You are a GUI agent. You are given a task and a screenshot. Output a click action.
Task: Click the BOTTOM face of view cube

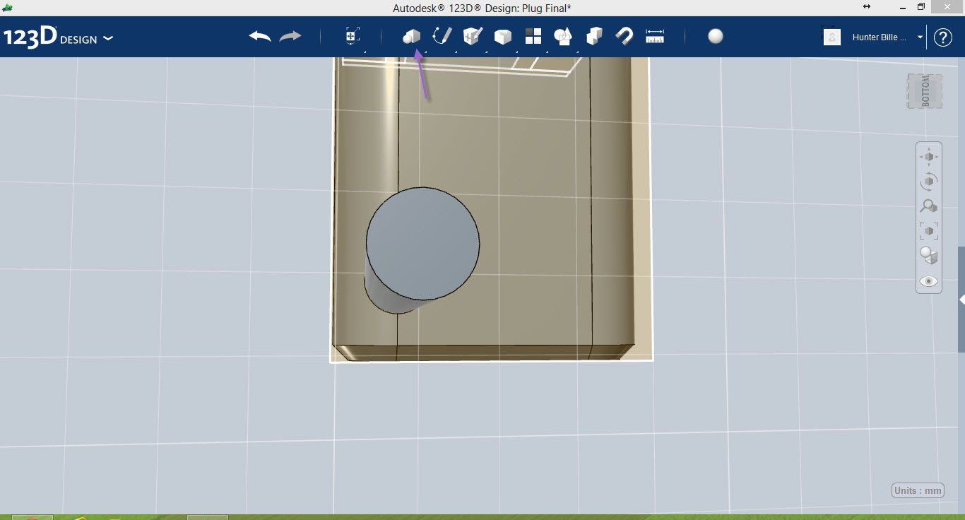(x=925, y=91)
